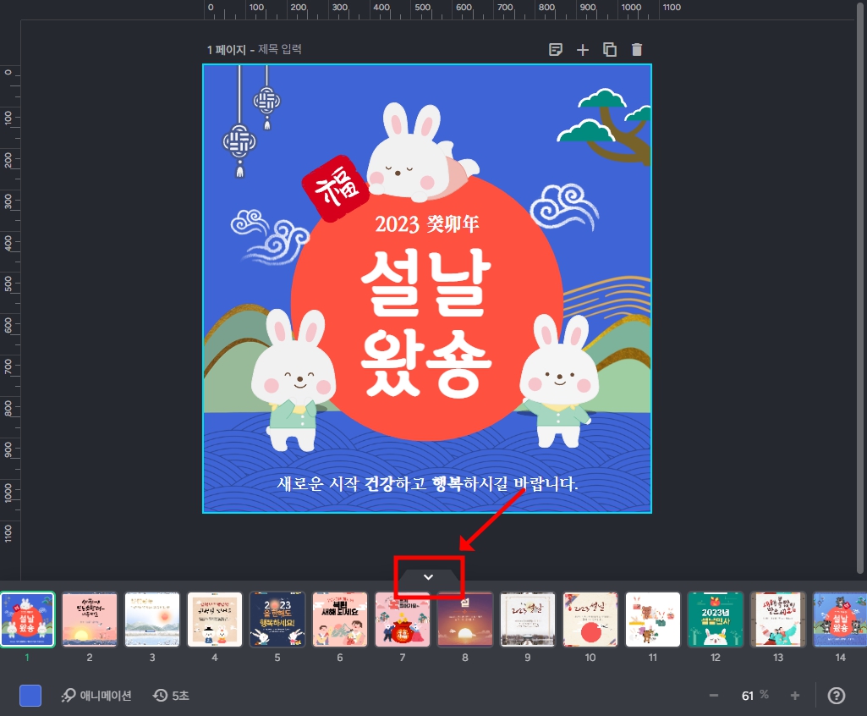The height and width of the screenshot is (716, 867).
Task: Click the 5초 duration clock icon
Action: click(x=160, y=696)
